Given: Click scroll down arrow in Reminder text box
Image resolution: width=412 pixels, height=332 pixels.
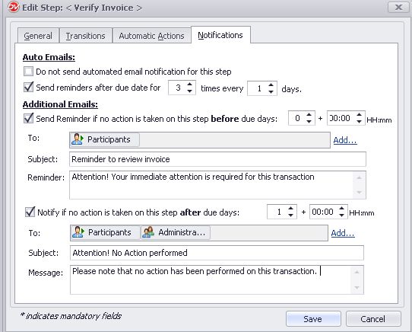Looking at the screenshot, I should (x=360, y=193).
